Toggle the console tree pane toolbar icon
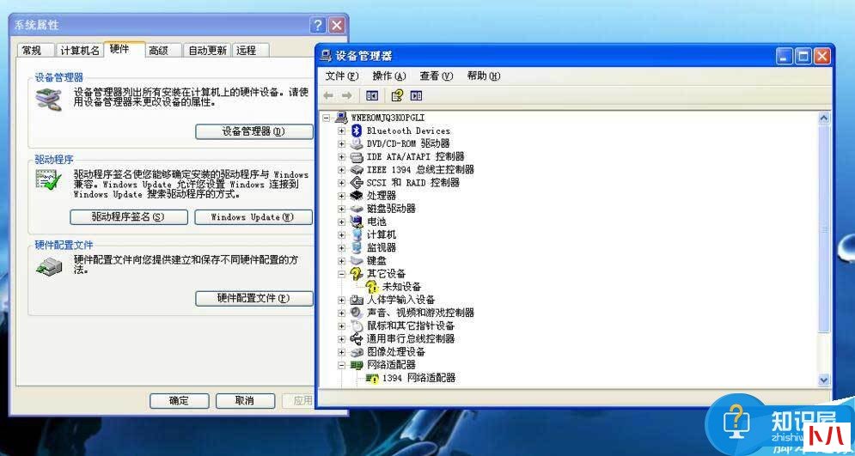Image resolution: width=855 pixels, height=456 pixels. (372, 96)
